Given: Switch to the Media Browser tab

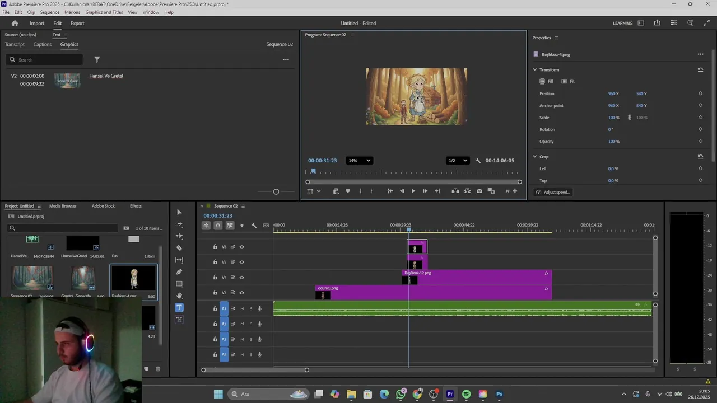Looking at the screenshot, I should (63, 206).
